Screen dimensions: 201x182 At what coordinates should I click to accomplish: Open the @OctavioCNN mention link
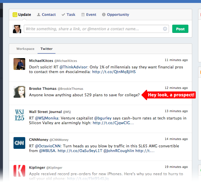(48, 146)
